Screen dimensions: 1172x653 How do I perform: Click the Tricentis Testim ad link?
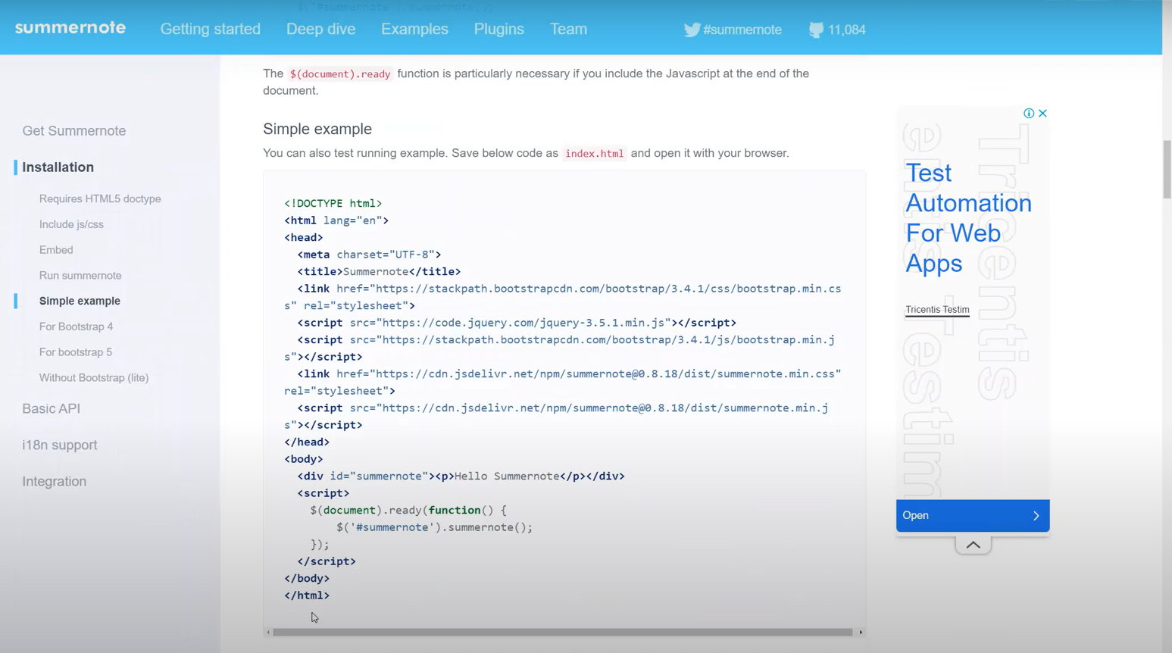(x=937, y=309)
